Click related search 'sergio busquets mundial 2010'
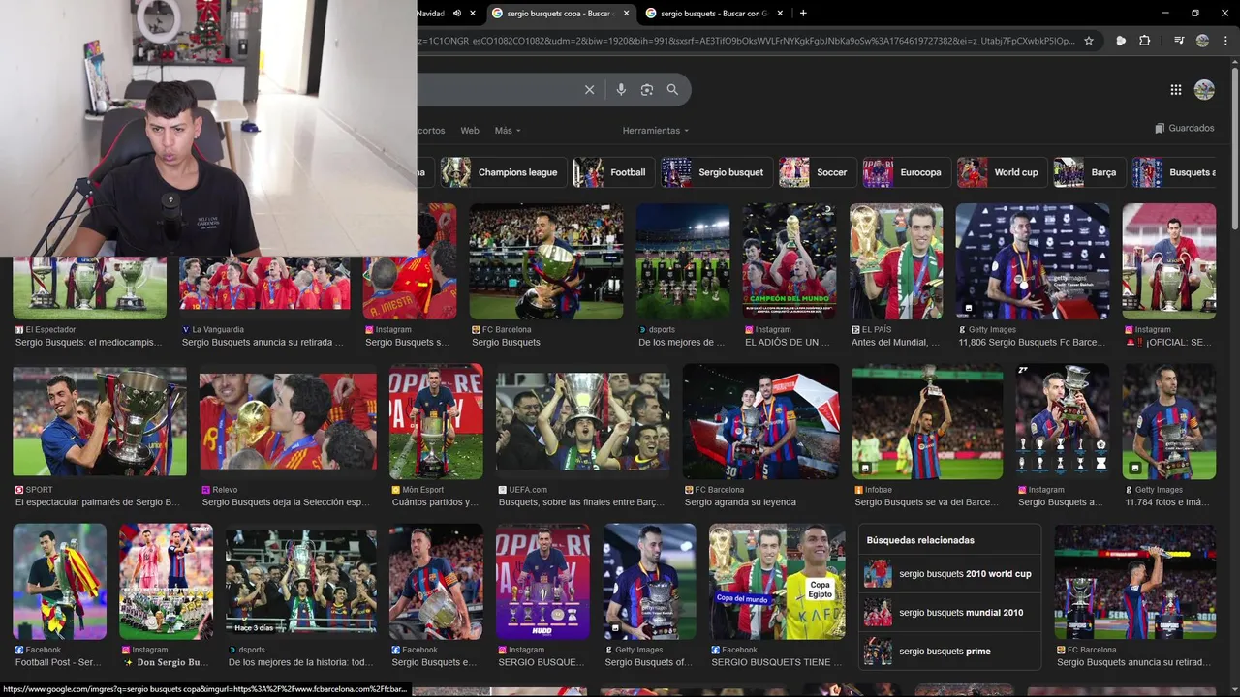1240x697 pixels. coord(949,613)
